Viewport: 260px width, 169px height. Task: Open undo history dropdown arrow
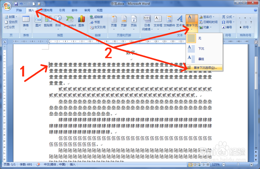[x=24, y=4]
